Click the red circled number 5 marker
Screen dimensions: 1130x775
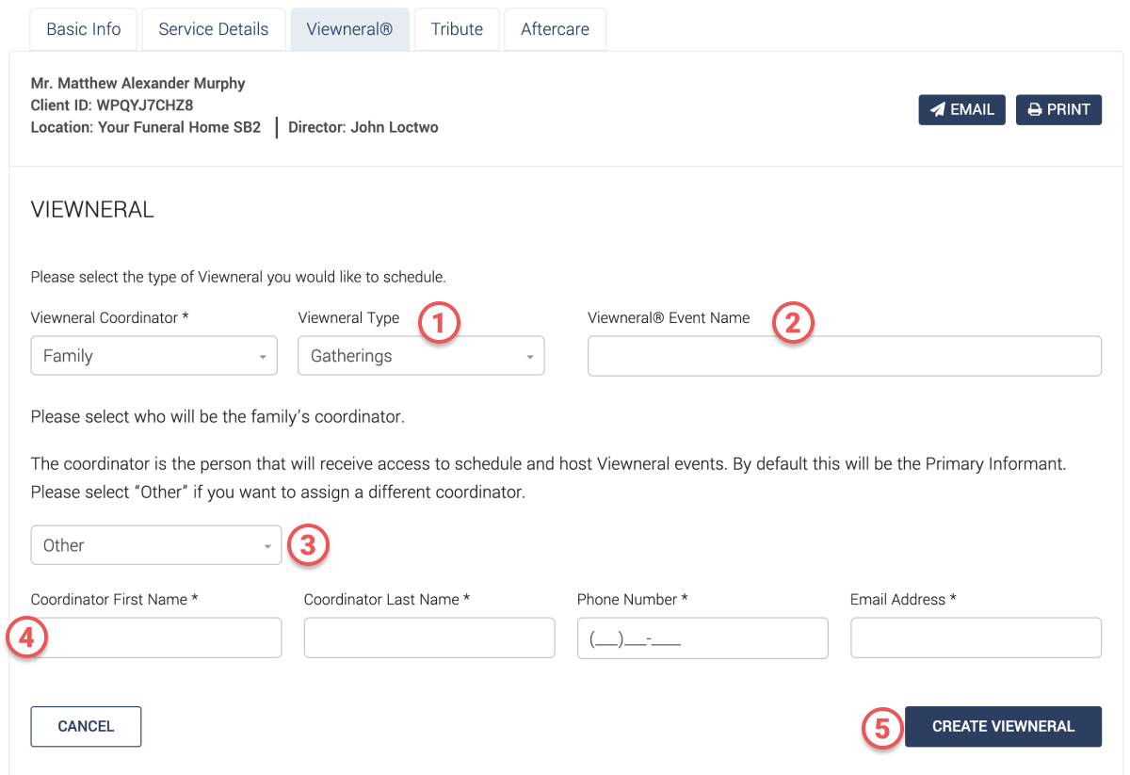pyautogui.click(x=882, y=727)
